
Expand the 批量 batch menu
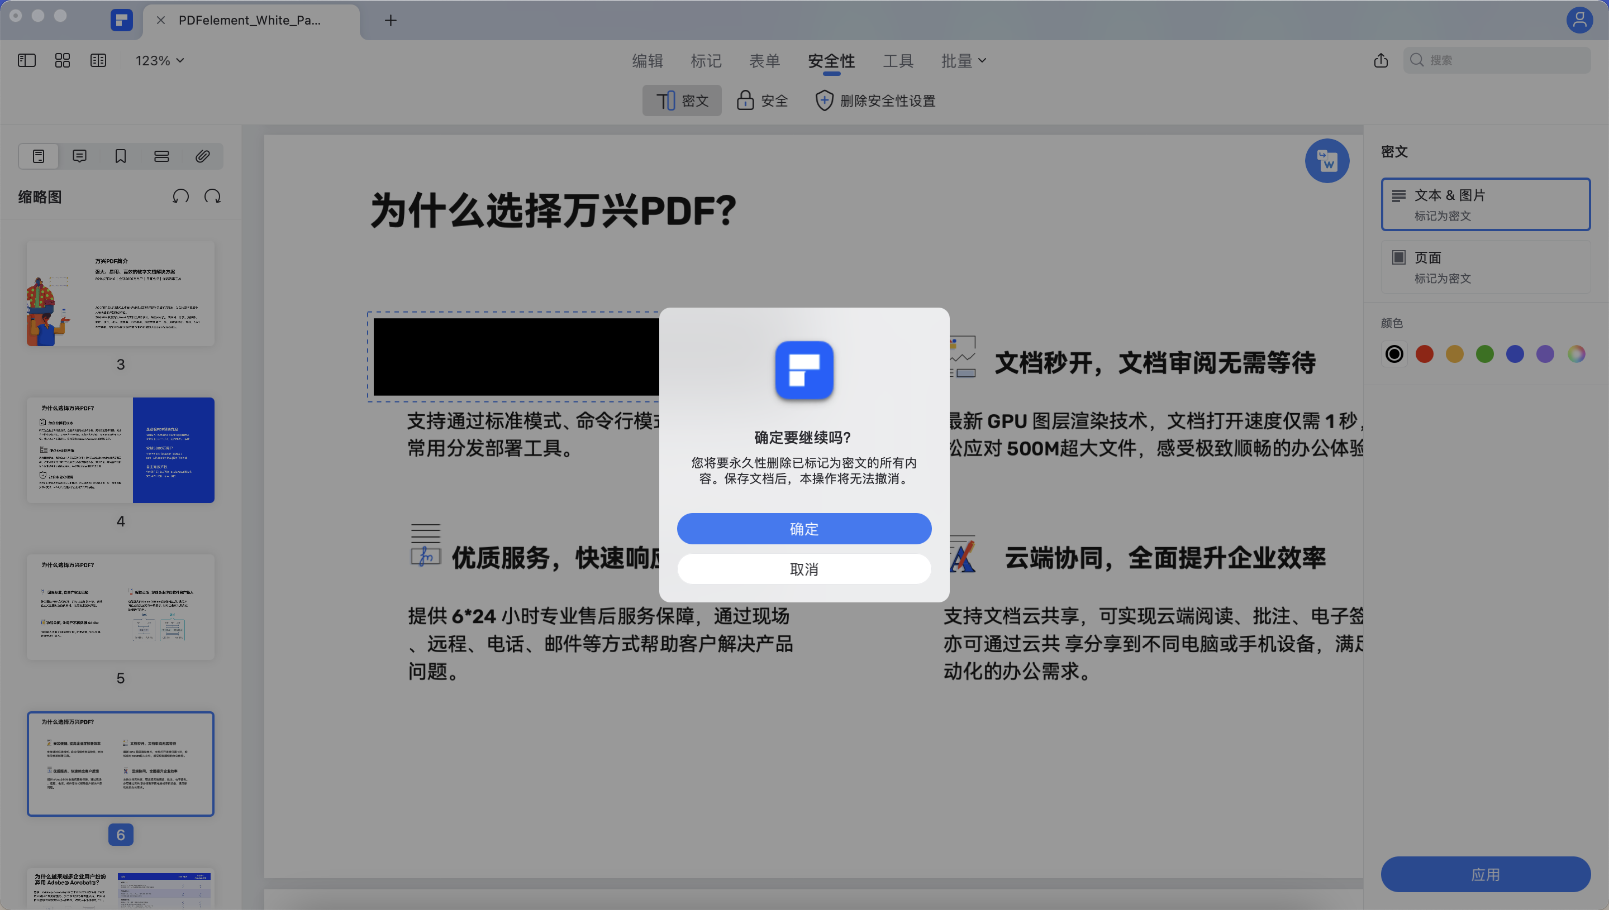963,61
